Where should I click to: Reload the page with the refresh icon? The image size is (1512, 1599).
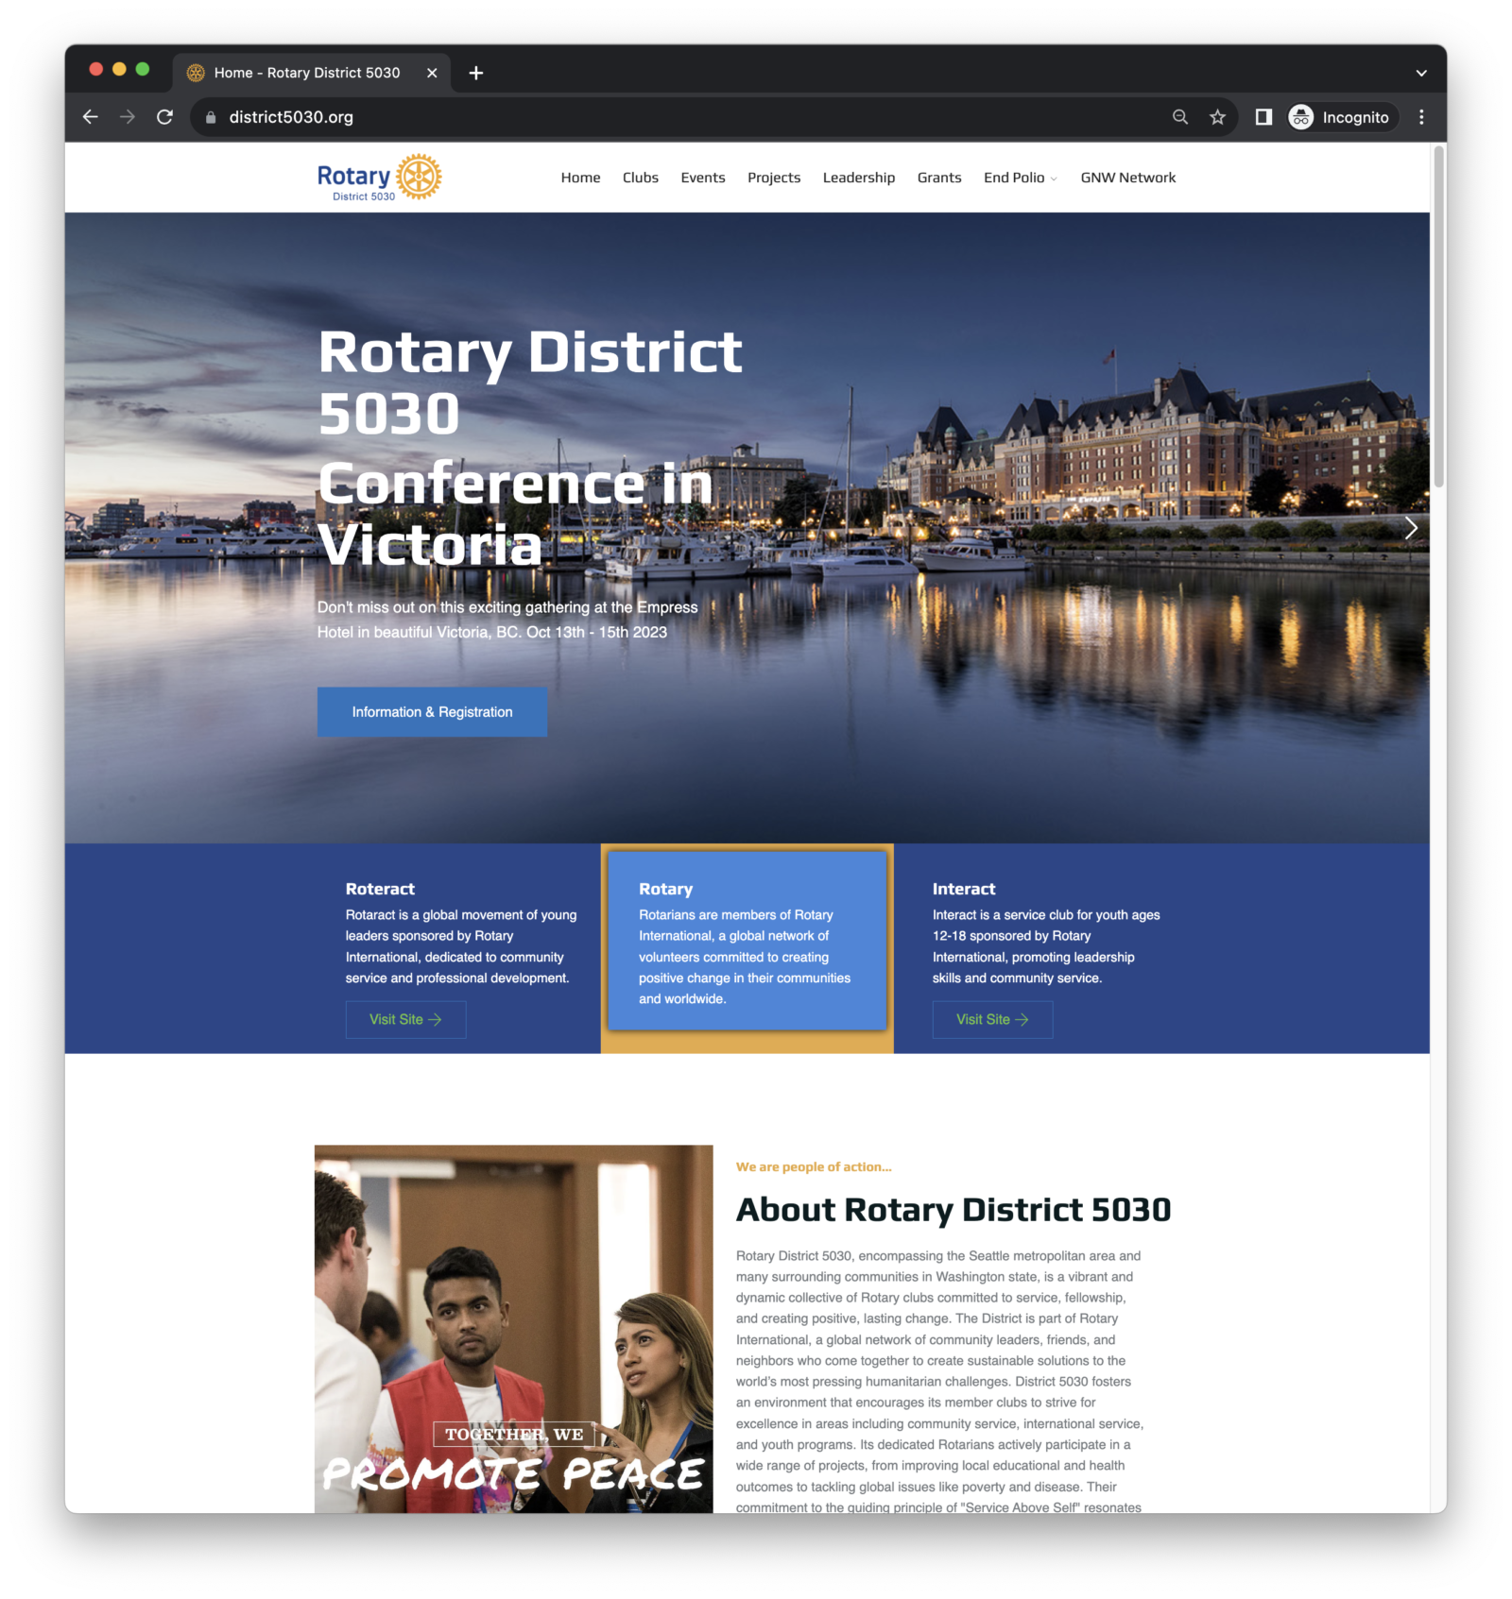click(x=164, y=117)
